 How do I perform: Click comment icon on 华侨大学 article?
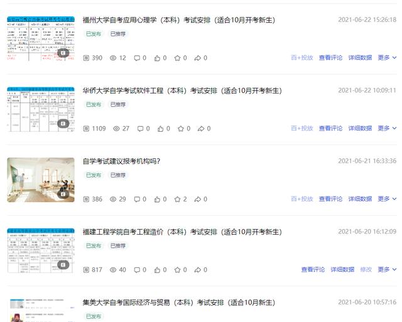tap(141, 129)
